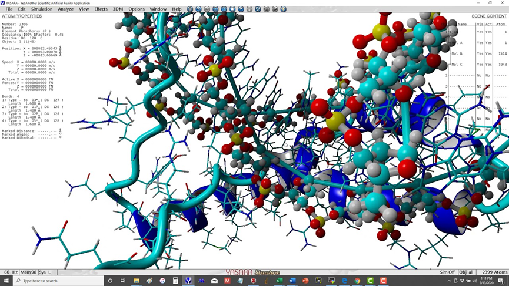Open the File menu

coord(9,9)
